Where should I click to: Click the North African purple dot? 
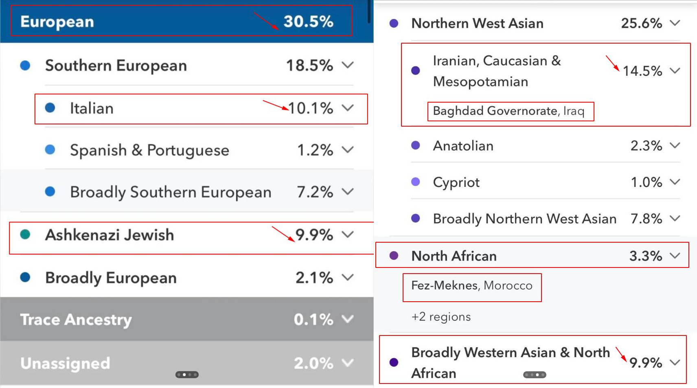[394, 256]
